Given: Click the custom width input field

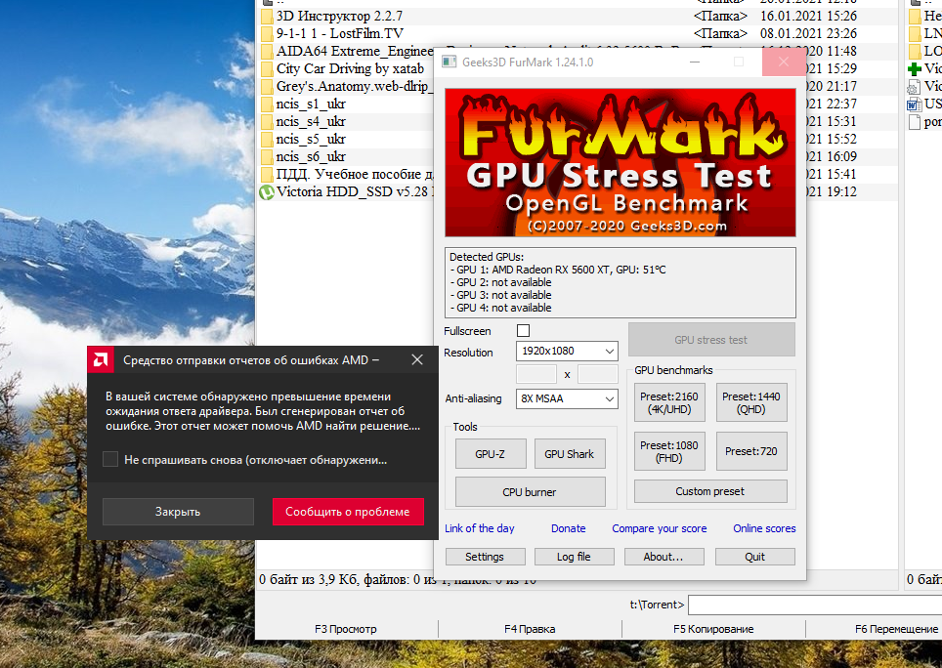Looking at the screenshot, I should coord(536,374).
